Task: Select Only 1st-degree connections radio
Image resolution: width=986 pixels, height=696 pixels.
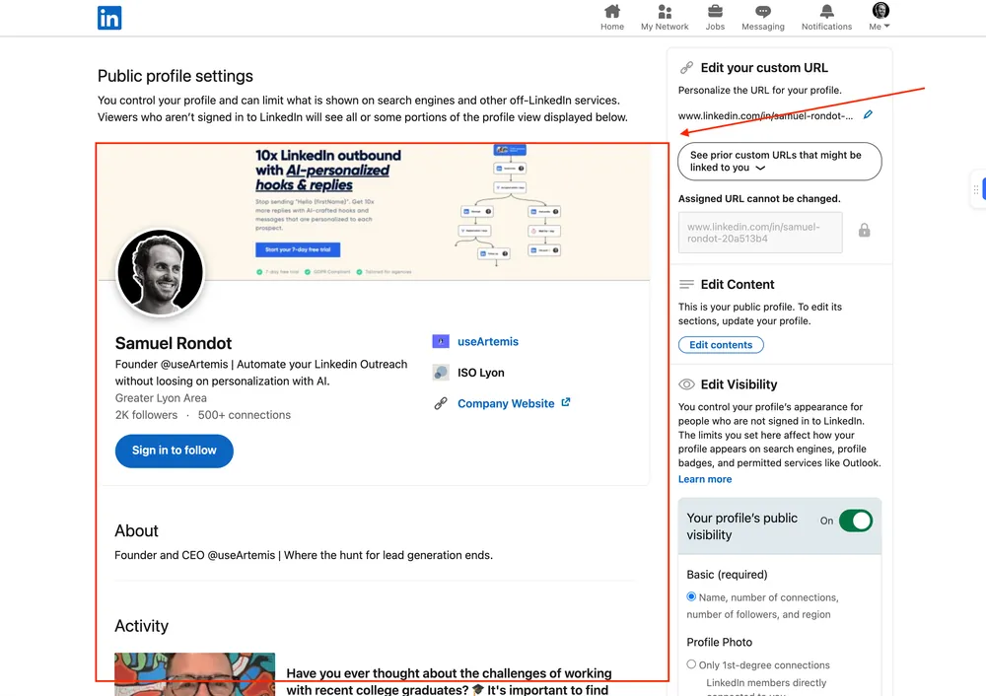Action: [x=691, y=664]
